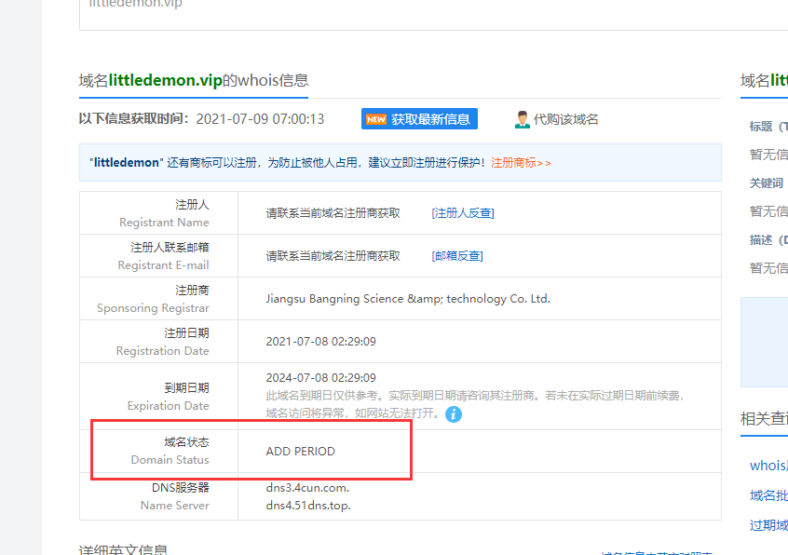Click the ADD PERIOD domain status value
This screenshot has width=788, height=555.
(x=300, y=451)
